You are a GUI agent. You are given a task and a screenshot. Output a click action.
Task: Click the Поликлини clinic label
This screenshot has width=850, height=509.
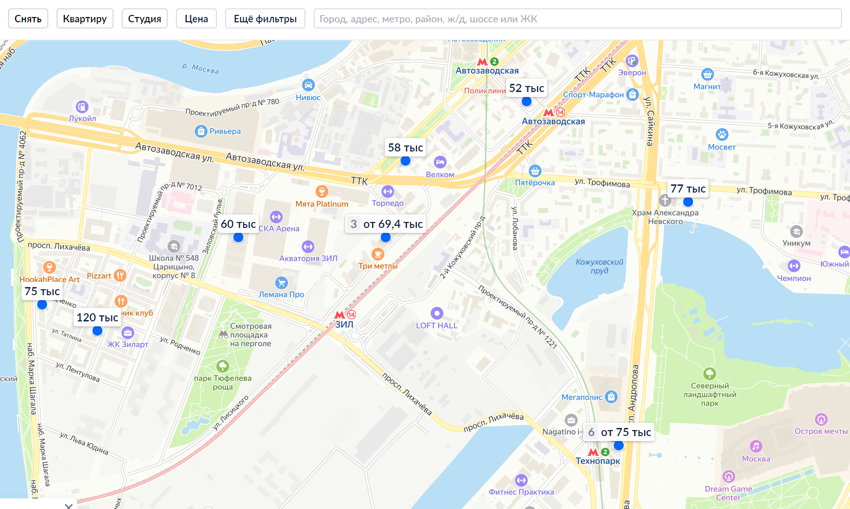pos(485,91)
